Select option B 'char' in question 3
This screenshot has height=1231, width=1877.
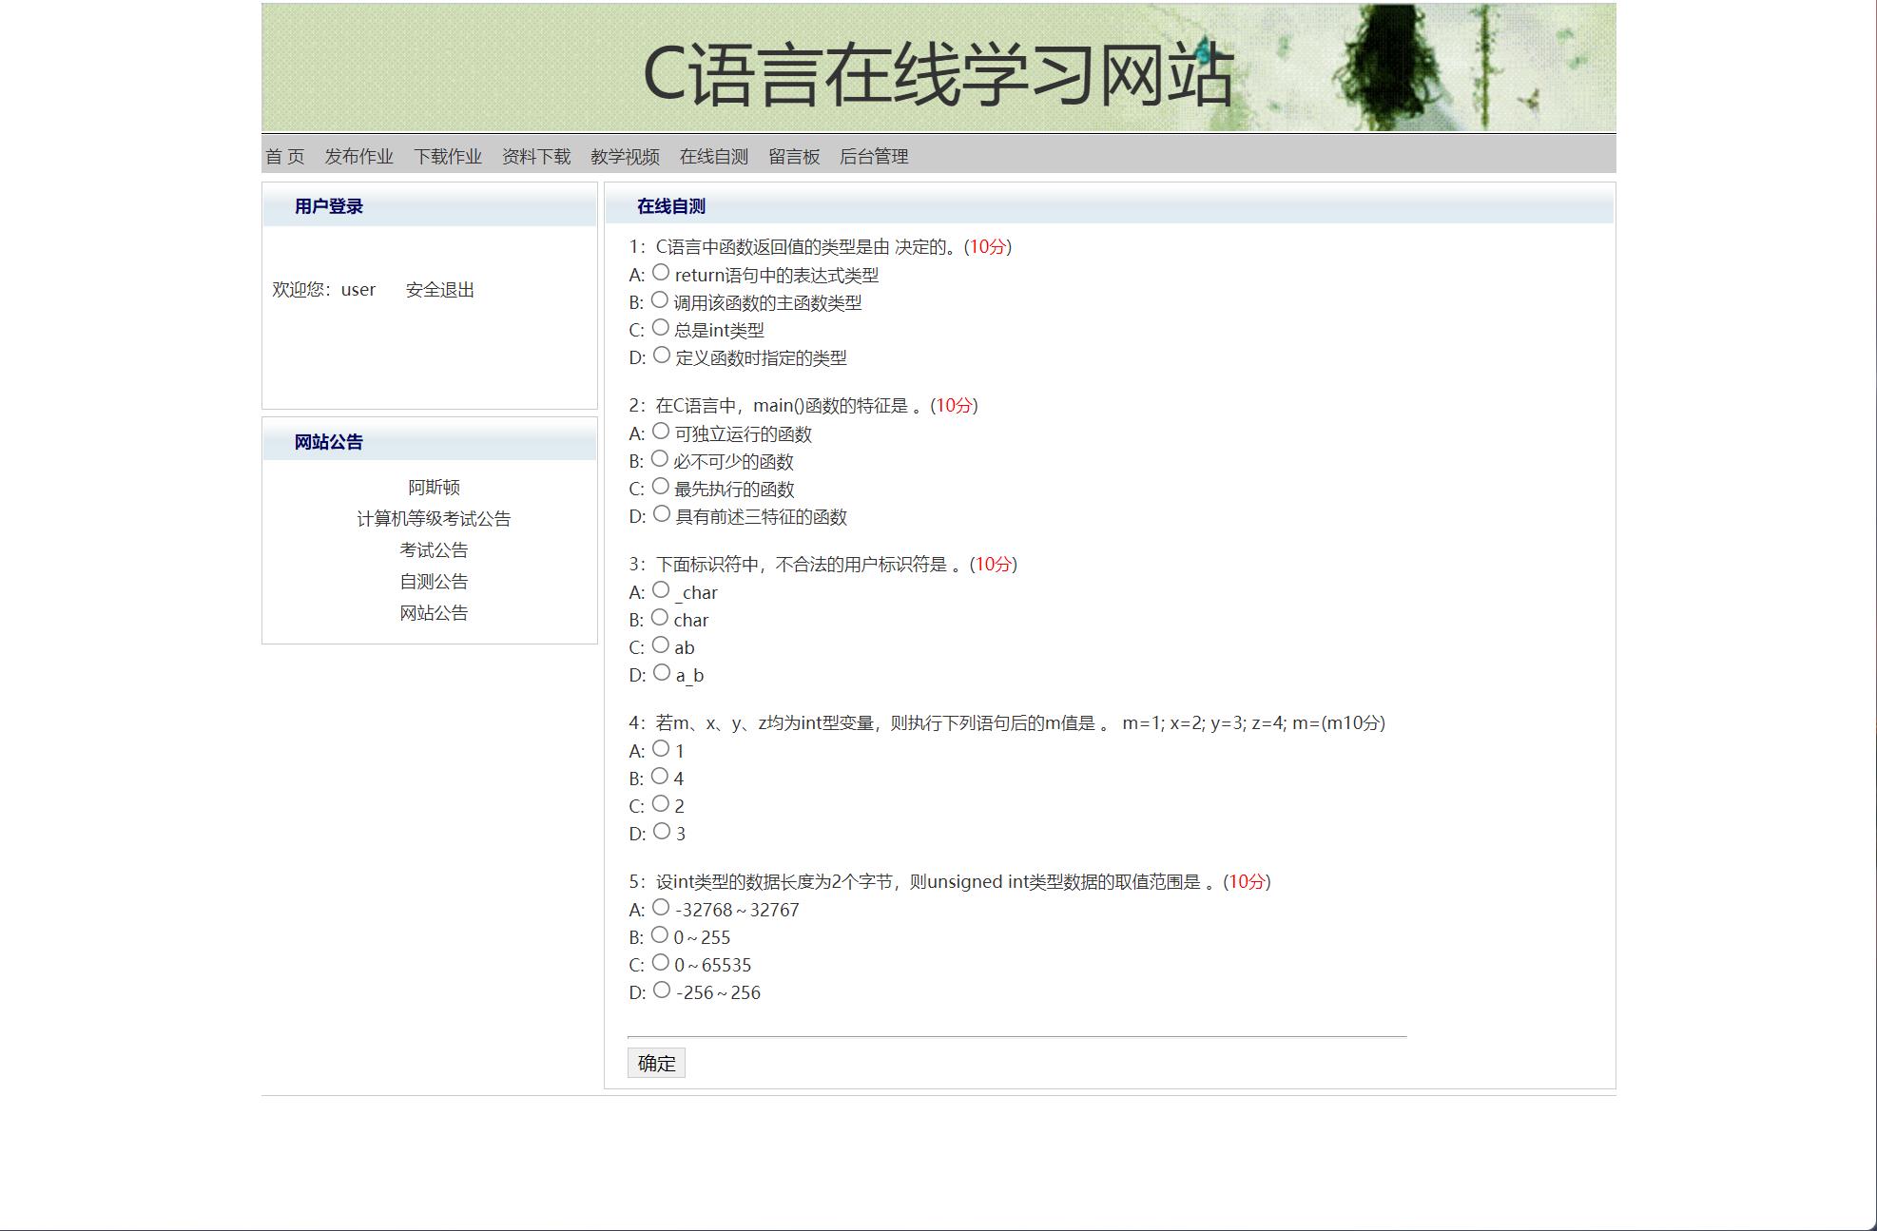point(661,618)
